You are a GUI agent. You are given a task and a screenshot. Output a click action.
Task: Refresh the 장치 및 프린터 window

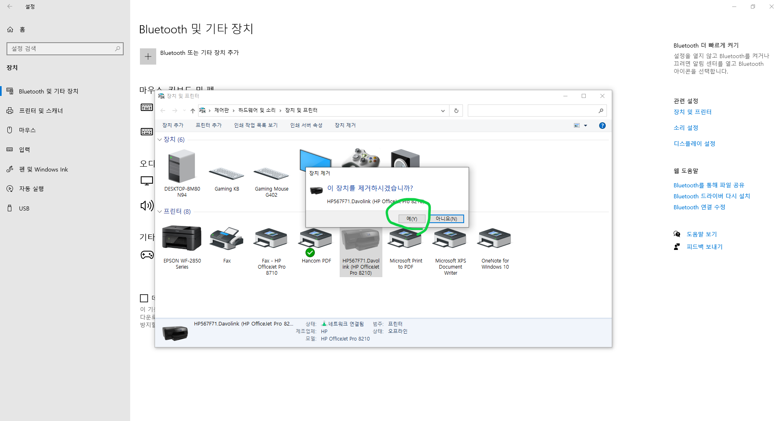click(456, 111)
